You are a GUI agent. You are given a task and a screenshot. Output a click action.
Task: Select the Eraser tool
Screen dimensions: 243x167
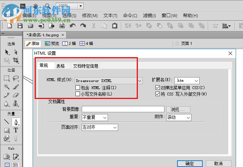tap(16, 95)
